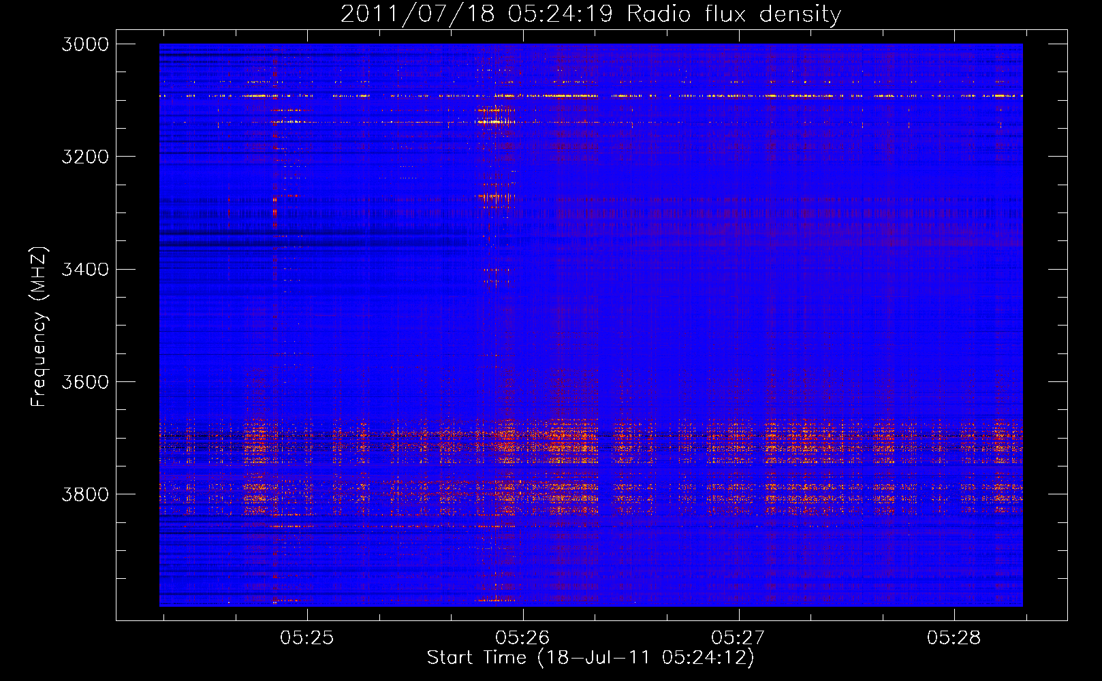Click the 3600 frequency axis label

coord(85,381)
